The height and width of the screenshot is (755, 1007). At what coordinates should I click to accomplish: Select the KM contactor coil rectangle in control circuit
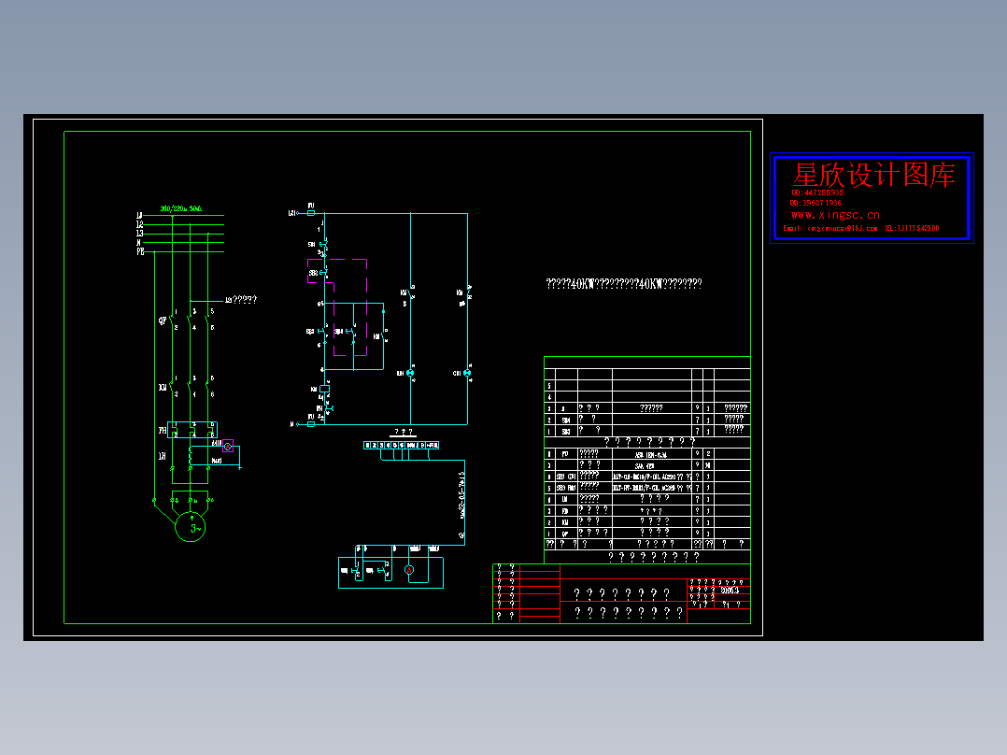coord(325,389)
